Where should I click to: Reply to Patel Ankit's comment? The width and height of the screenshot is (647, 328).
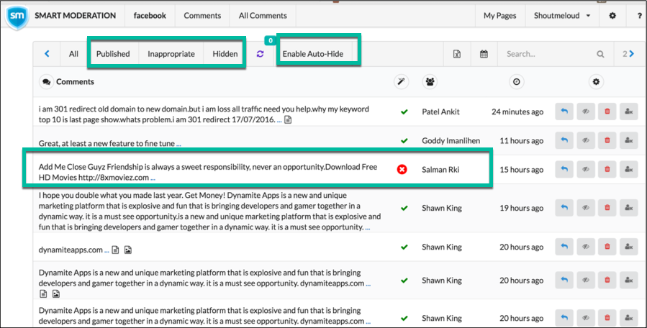564,111
